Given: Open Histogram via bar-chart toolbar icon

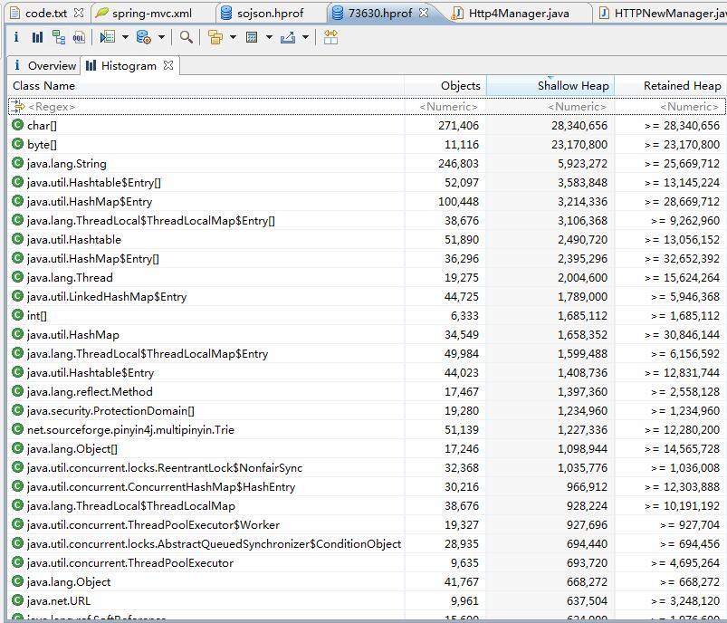Looking at the screenshot, I should point(37,37).
